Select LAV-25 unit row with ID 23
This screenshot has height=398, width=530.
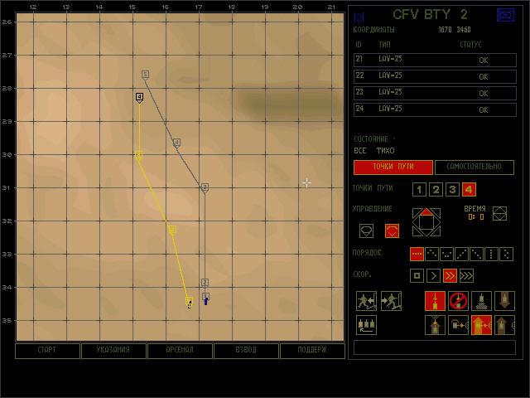coord(435,93)
